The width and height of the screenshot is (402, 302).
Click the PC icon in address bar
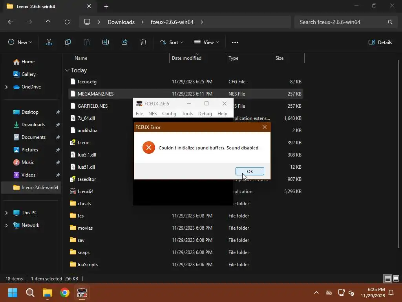pyautogui.click(x=87, y=22)
